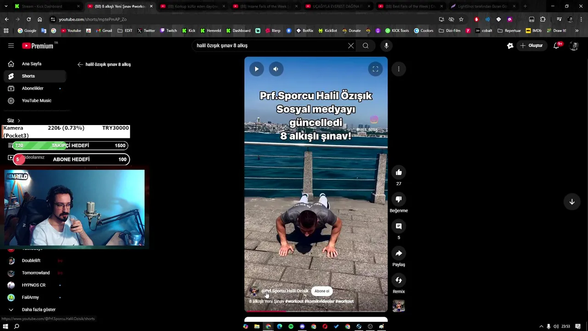
Task: Go to the browser home page
Action: [x=40, y=19]
